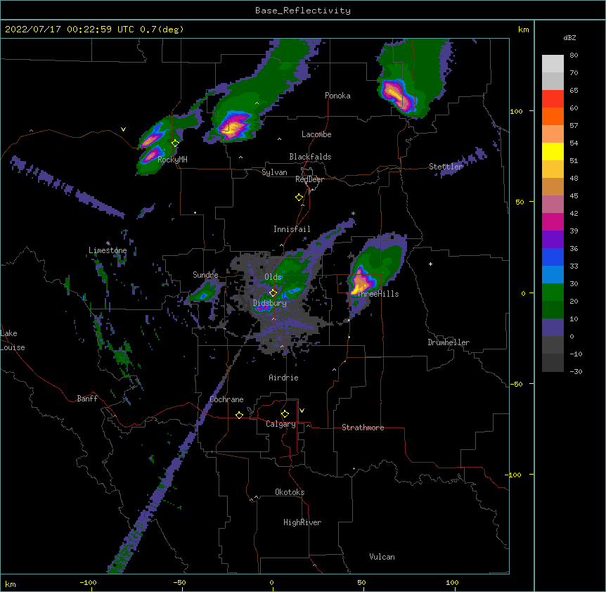Select the Vulcan label
The width and height of the screenshot is (606, 592).
point(382,557)
